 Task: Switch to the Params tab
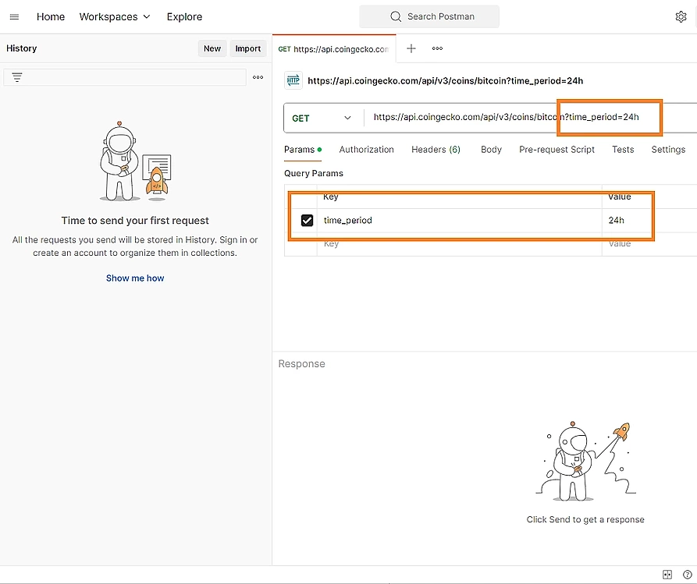[303, 150]
